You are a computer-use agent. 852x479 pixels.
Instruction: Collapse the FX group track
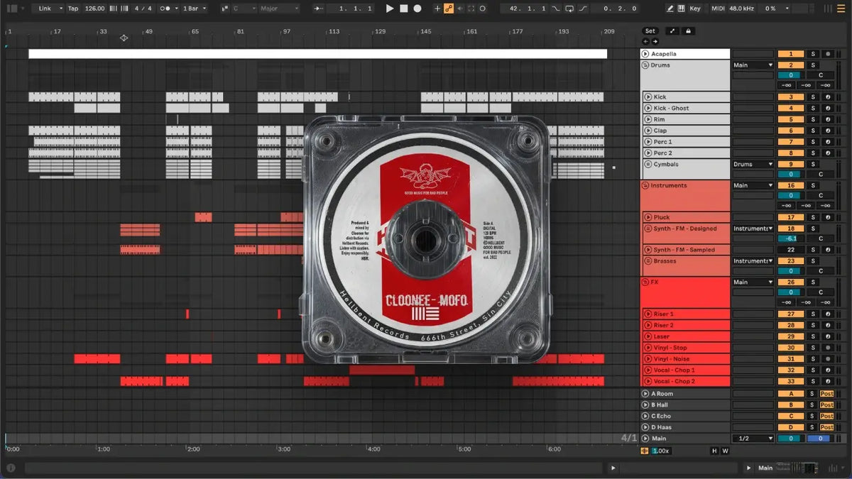646,282
